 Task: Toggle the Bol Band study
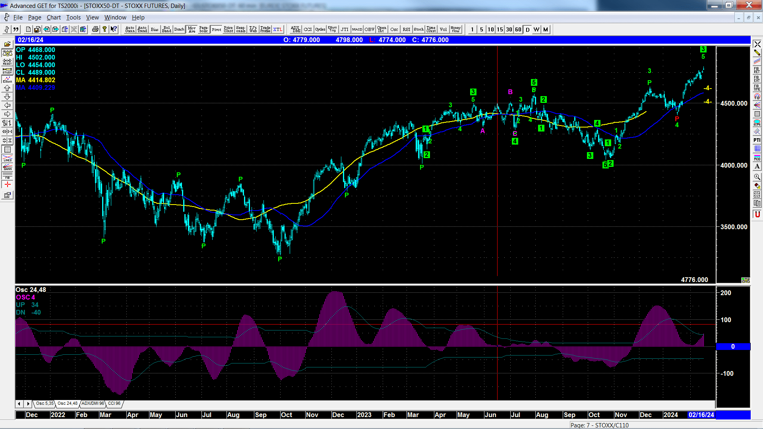(167, 29)
